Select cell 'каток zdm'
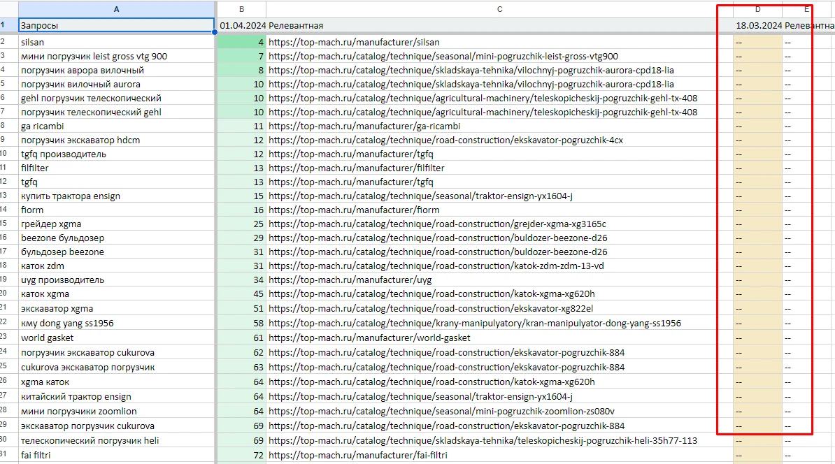 tap(116, 266)
